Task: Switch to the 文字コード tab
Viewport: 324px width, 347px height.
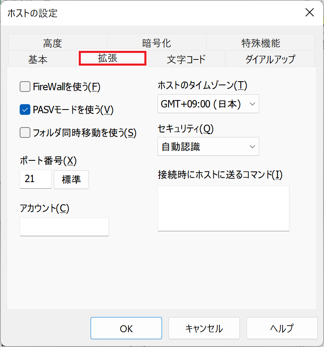Action: tap(186, 59)
